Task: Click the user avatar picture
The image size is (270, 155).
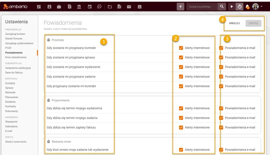Action: click(x=255, y=7)
